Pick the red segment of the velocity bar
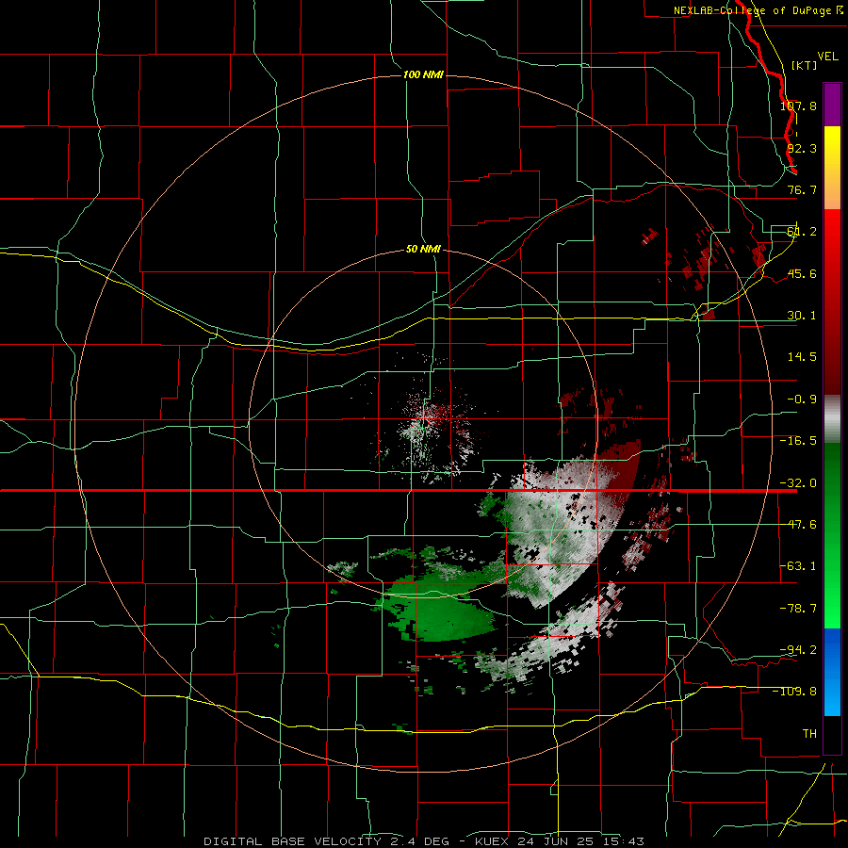This screenshot has width=848, height=848. [x=832, y=302]
